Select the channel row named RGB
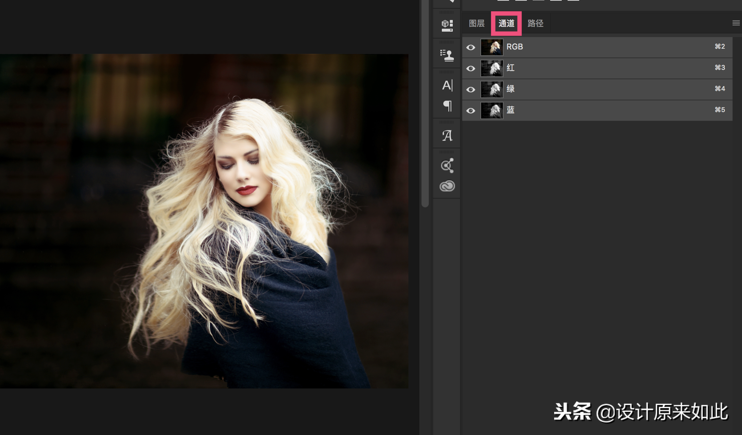The image size is (742, 435). tap(597, 47)
